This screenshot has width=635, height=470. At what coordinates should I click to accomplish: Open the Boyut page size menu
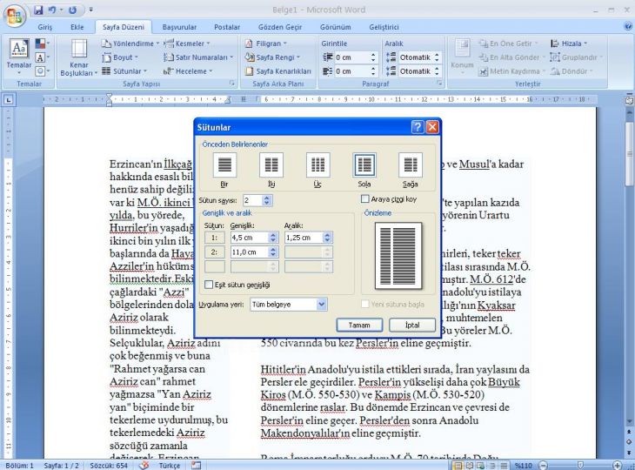click(120, 57)
